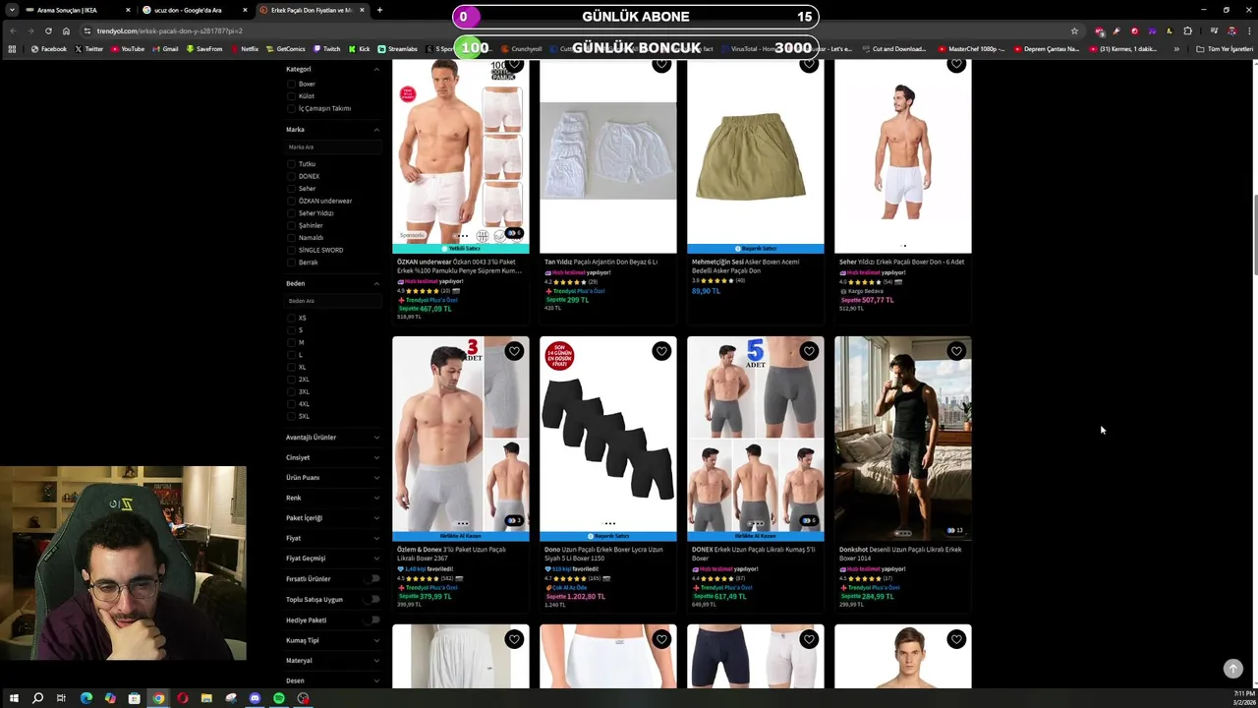Open the Windows Start menu
This screenshot has width=1258, height=708.
[x=14, y=698]
